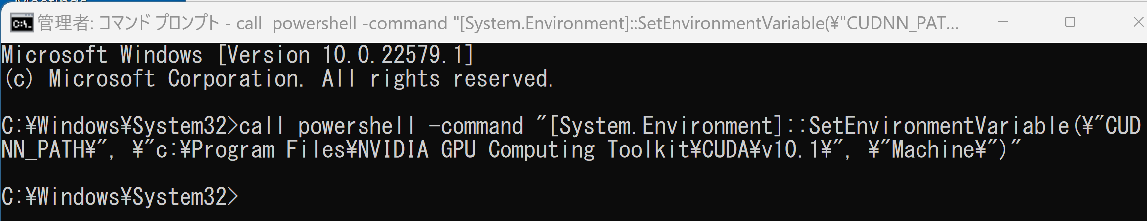Viewport: 1147px width, 221px height.
Task: Click the Microsoft Windows Version 10.0.22579.1 line
Action: 238,55
